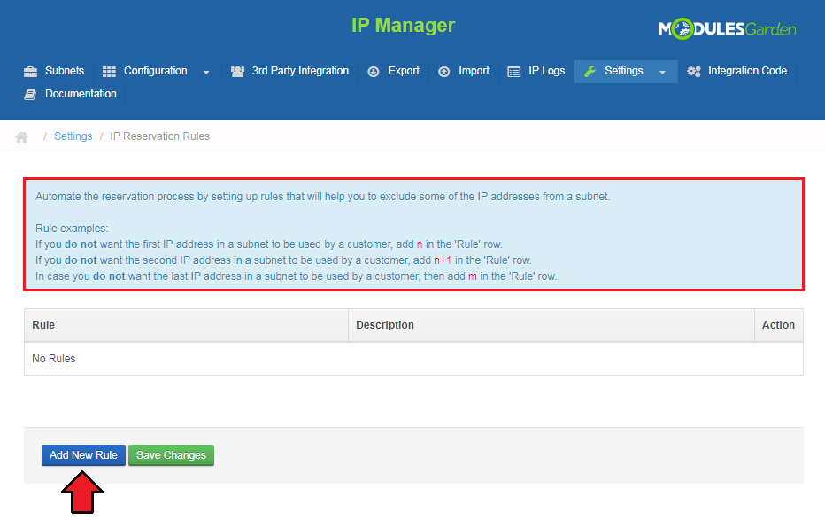Click the 3rd Party Integration people icon
This screenshot has height=520, width=825.
point(238,72)
